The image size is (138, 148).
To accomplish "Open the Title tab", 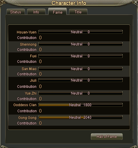I will click(78, 12).
